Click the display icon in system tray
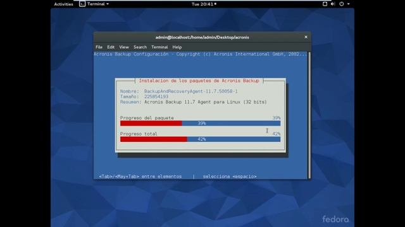This screenshot has width=405, height=227. 325,4
